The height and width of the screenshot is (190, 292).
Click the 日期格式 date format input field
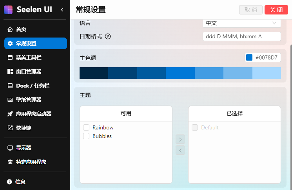tap(241, 36)
